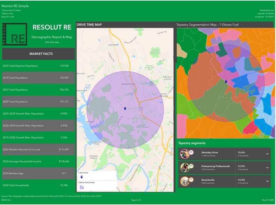The image size is (276, 205).
Task: Click the LEANDER label on map
Action: click(113, 45)
